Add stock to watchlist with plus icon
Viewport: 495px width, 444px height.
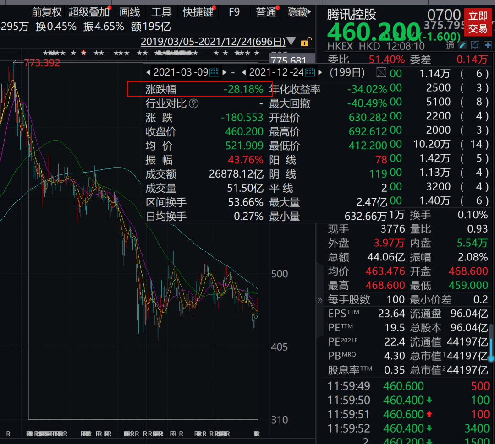(x=488, y=45)
